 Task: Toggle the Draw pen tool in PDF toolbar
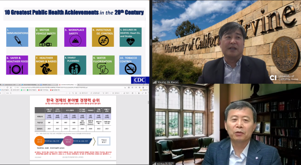click(106, 93)
